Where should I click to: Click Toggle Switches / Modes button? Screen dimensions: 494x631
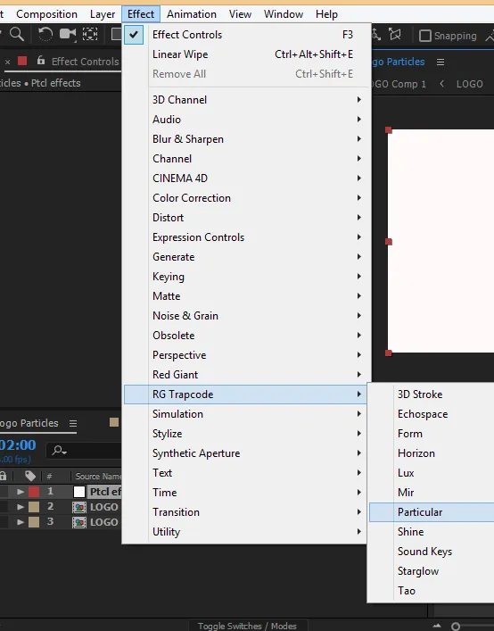click(x=247, y=626)
